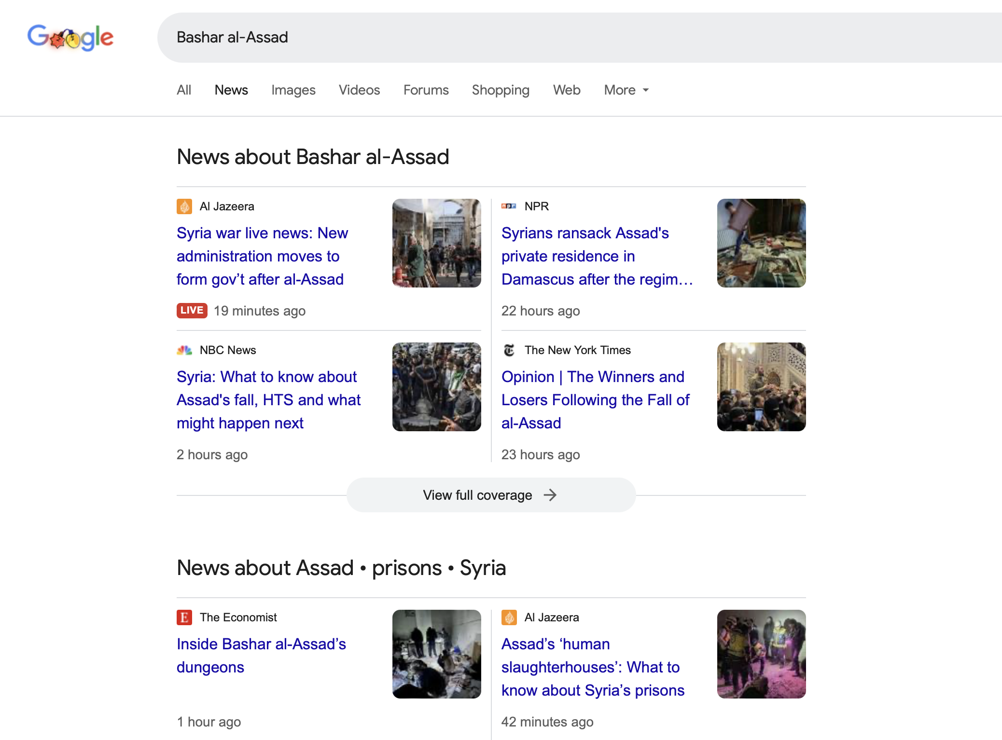Open the Forums tab
The image size is (1002, 740).
(x=426, y=90)
